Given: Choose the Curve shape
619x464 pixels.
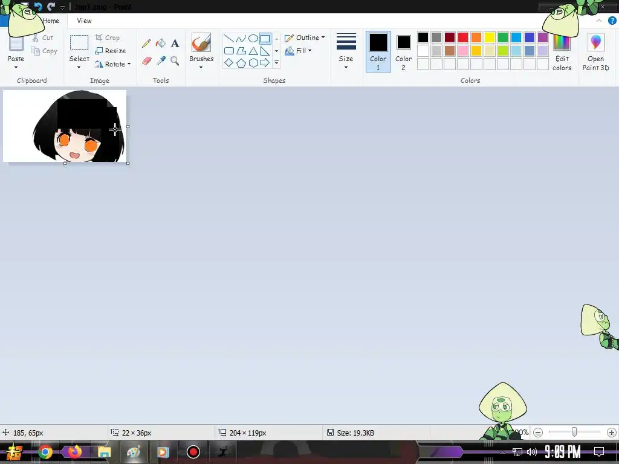Looking at the screenshot, I should tap(241, 38).
